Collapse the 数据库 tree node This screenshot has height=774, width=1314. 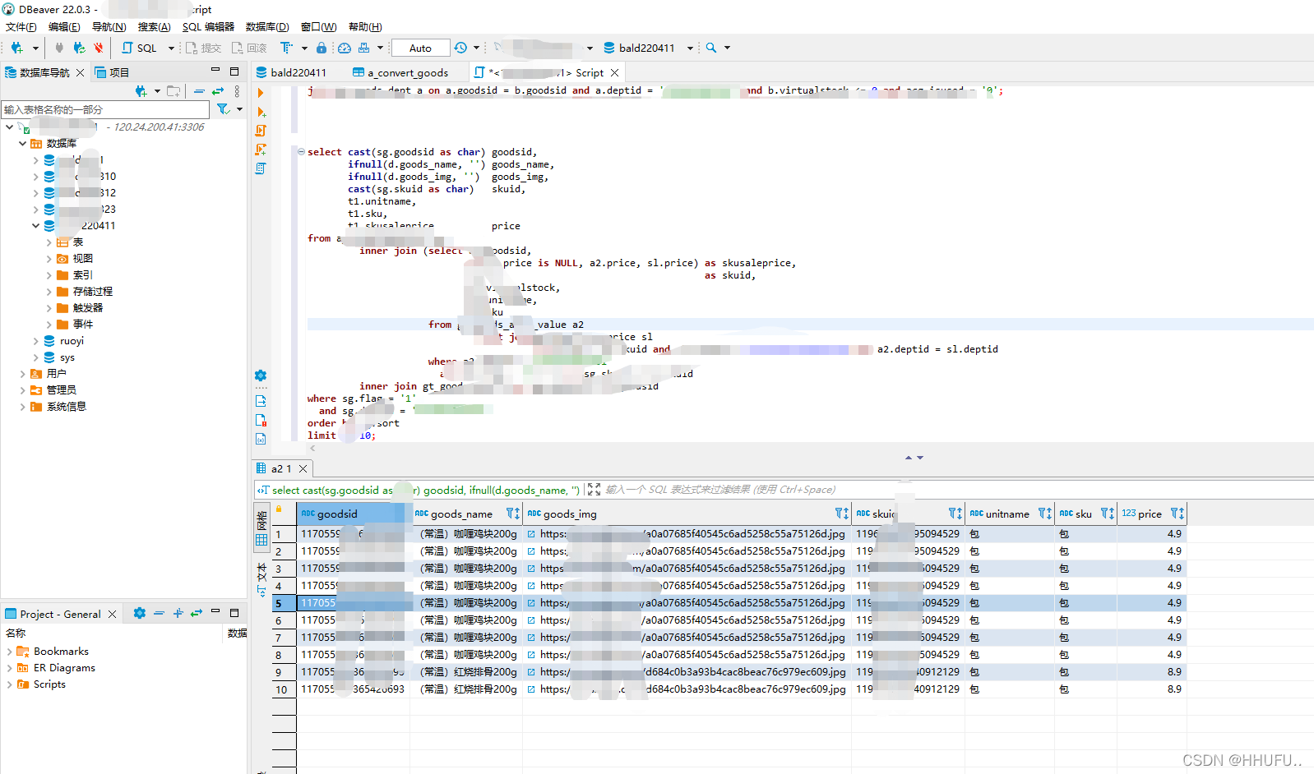coord(22,143)
